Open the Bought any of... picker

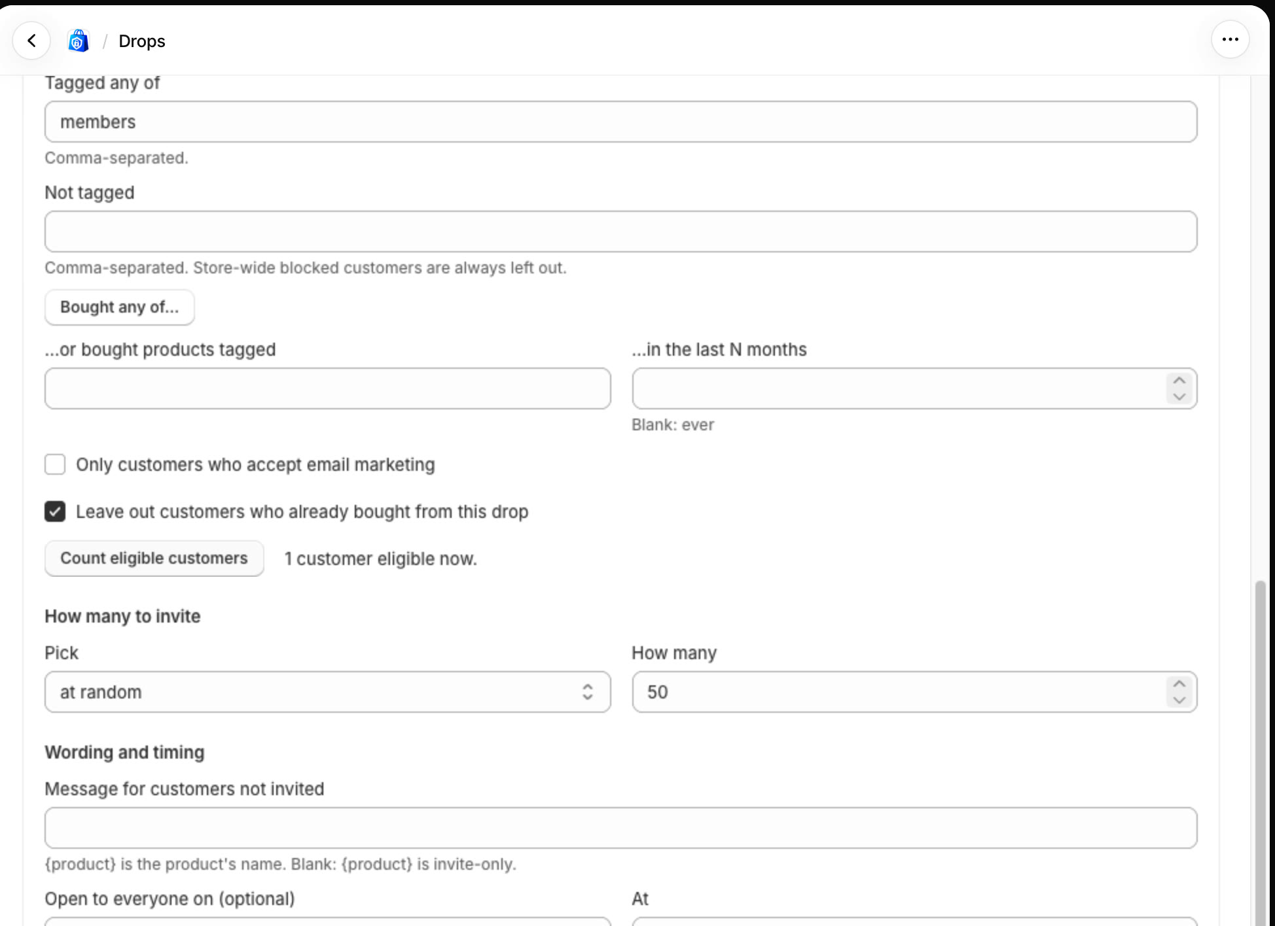[119, 307]
